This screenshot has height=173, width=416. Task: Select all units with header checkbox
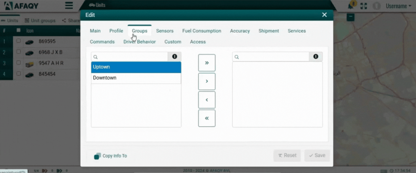[x=18, y=30]
